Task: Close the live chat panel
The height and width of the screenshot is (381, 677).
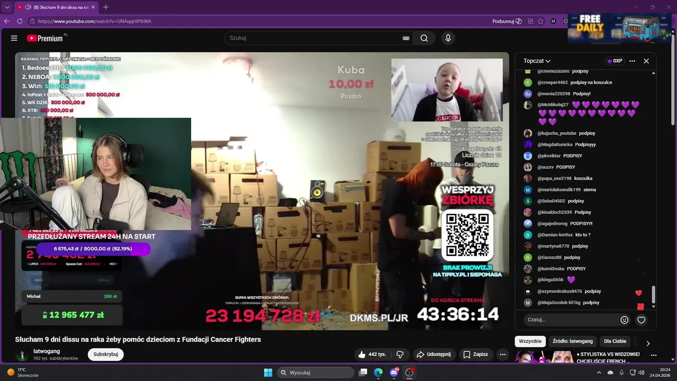Action: pos(646,61)
